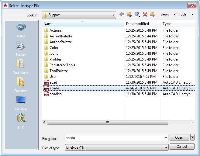Open the Favorites places shortcut
Image resolution: width=200 pixels, height=156 pixels.
click(21, 85)
